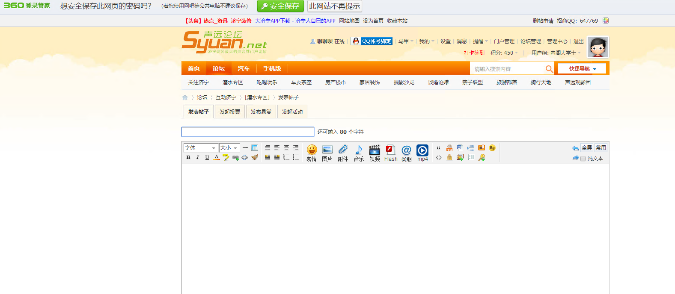Click the padlock hidden content icon

[x=449, y=158]
